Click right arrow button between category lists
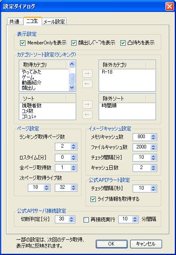This screenshot has height=255, width=176. tap(87, 73)
